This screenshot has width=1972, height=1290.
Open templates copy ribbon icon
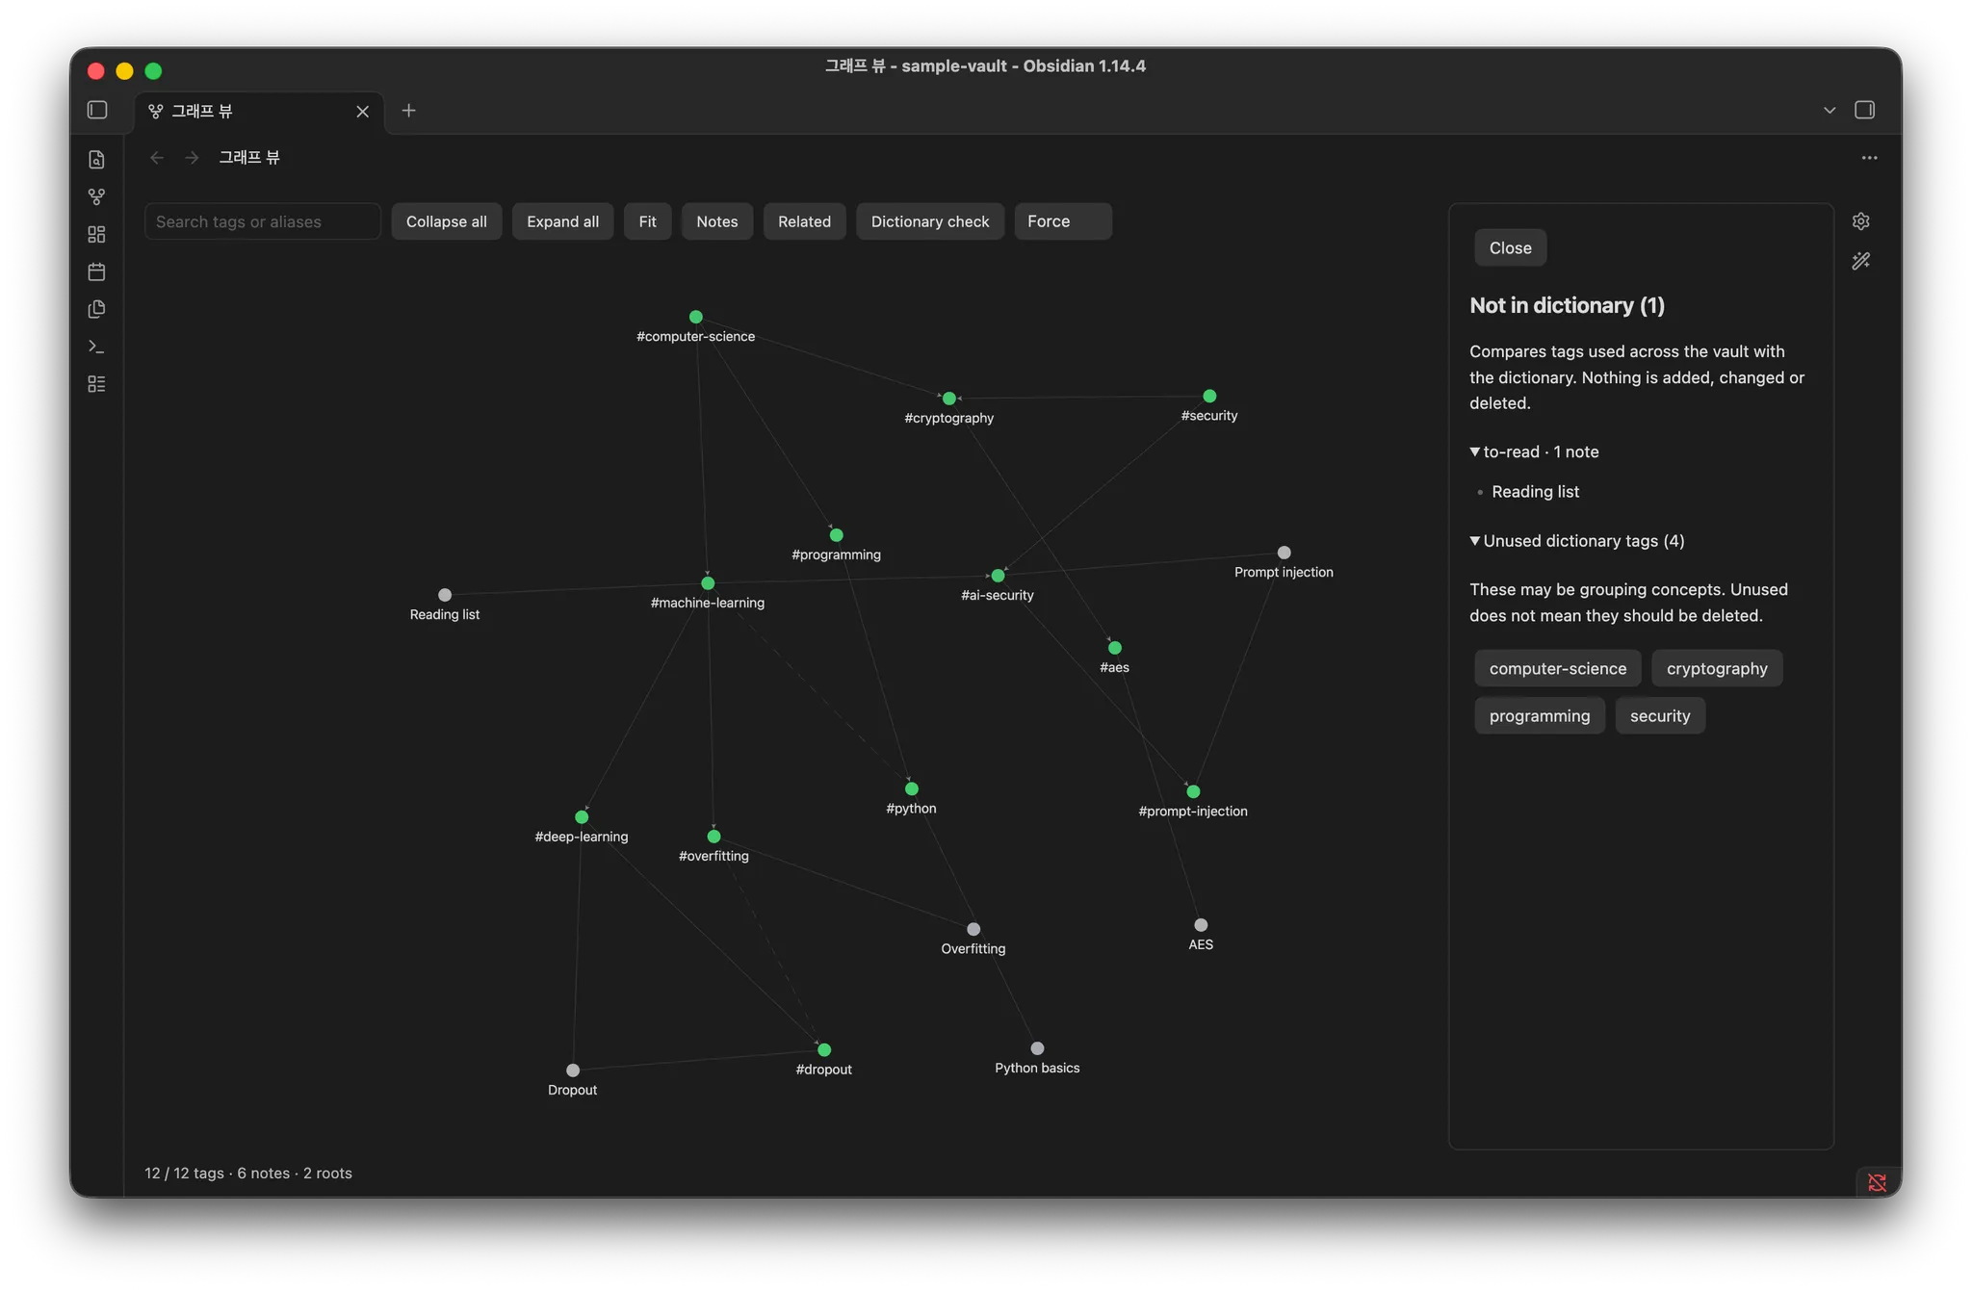[96, 309]
